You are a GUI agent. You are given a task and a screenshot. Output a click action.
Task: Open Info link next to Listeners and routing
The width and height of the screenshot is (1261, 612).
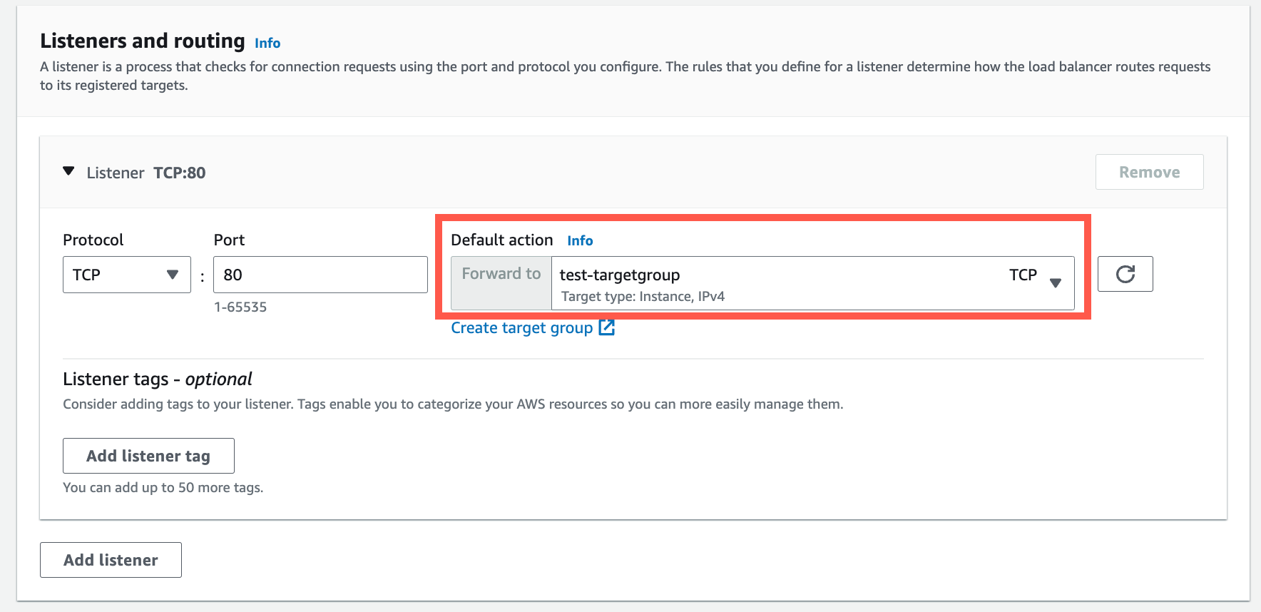point(267,43)
